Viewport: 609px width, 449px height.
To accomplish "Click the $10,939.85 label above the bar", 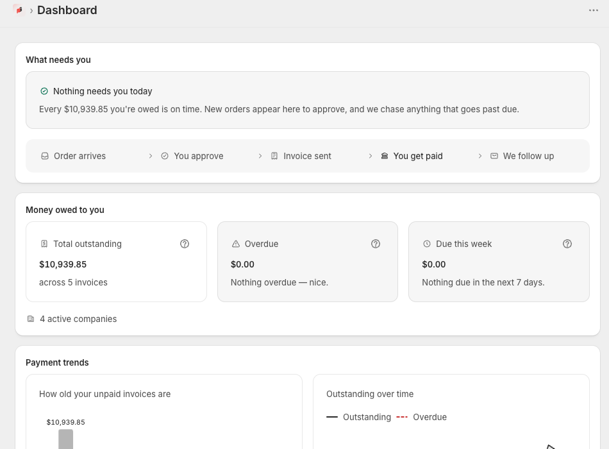I will coord(65,422).
